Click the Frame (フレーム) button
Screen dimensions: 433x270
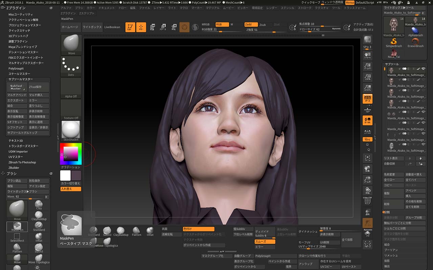[368, 158]
